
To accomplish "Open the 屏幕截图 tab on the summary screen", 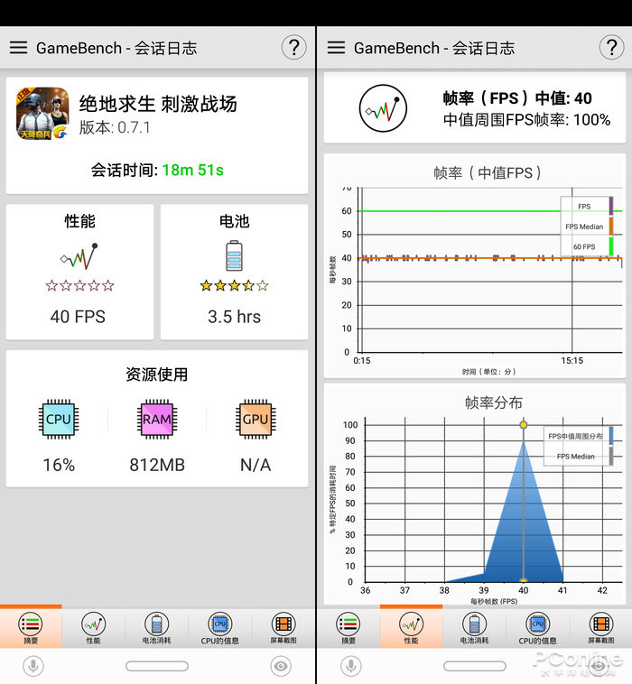I will (x=283, y=629).
